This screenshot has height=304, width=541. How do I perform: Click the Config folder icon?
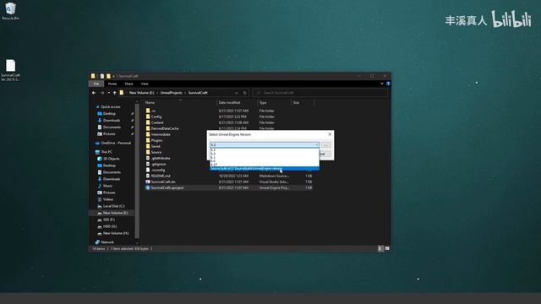click(x=148, y=117)
